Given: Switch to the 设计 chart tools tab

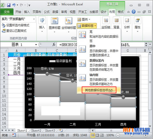Looking at the screenshot, I should click(x=103, y=12).
